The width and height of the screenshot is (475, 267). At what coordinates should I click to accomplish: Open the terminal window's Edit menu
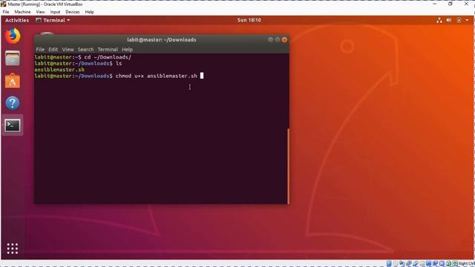click(53, 50)
